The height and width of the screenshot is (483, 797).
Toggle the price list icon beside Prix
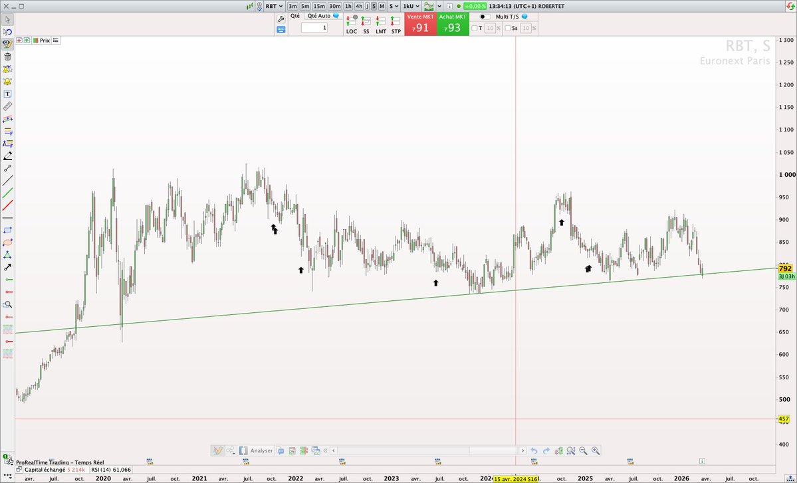56,40
